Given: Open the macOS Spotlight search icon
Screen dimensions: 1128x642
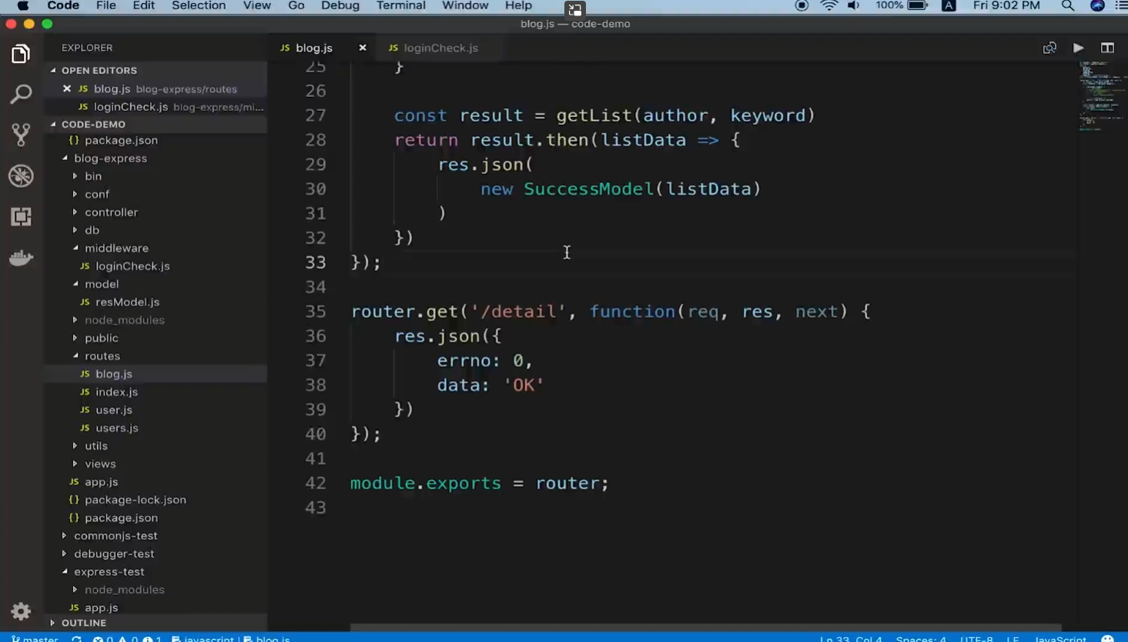Looking at the screenshot, I should pyautogui.click(x=1067, y=6).
